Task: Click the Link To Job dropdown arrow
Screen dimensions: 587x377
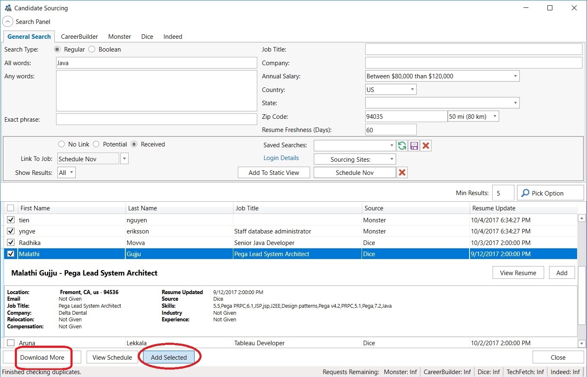Action: tap(124, 159)
